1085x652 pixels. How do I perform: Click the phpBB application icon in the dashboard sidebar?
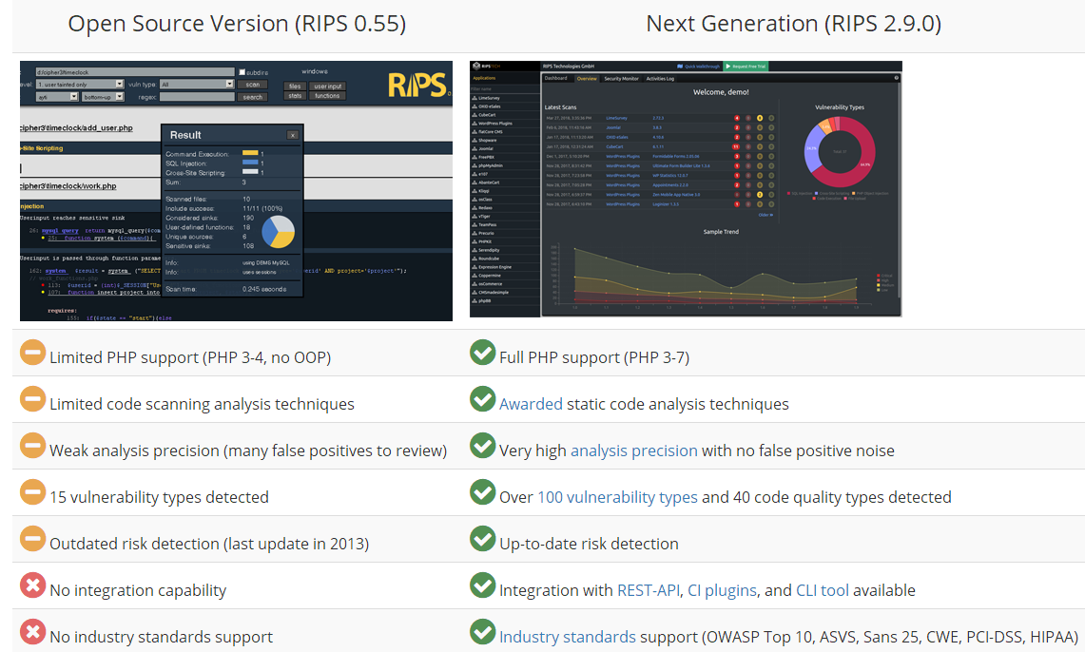(475, 300)
